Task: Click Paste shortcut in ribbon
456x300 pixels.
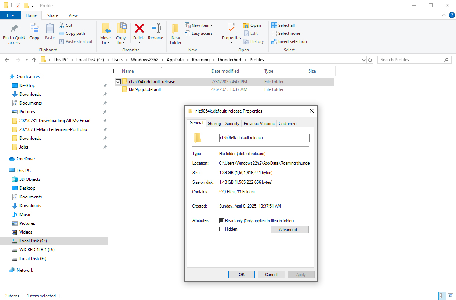Action: click(76, 41)
